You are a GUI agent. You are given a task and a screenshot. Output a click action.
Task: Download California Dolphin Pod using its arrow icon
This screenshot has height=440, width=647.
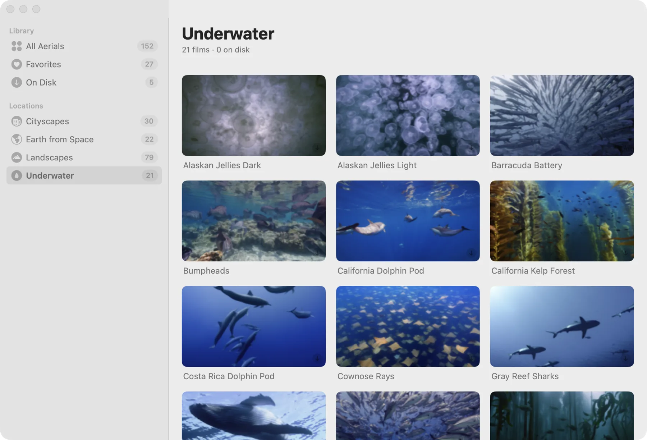pos(471,253)
